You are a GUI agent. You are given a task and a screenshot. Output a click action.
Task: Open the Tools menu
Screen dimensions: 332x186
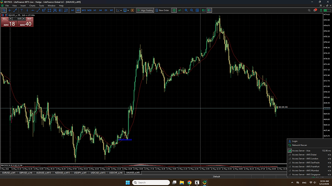(41, 6)
